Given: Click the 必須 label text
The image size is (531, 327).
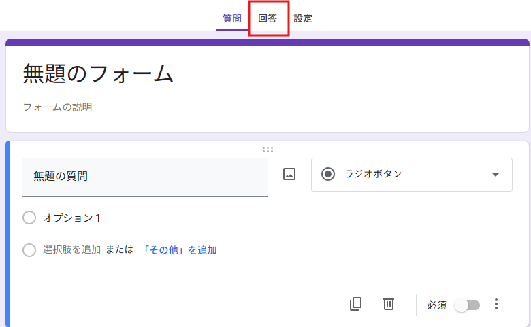Looking at the screenshot, I should coord(436,305).
